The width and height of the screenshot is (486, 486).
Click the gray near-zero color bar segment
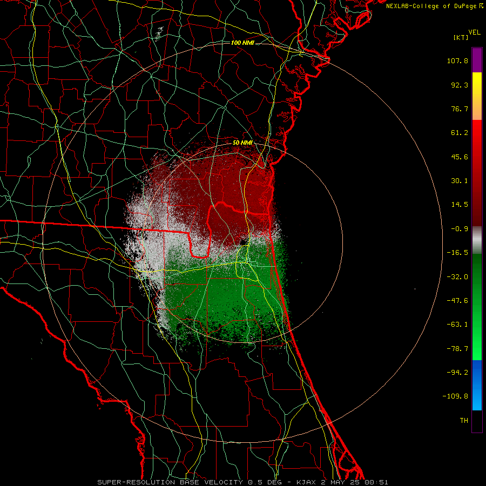[477, 240]
